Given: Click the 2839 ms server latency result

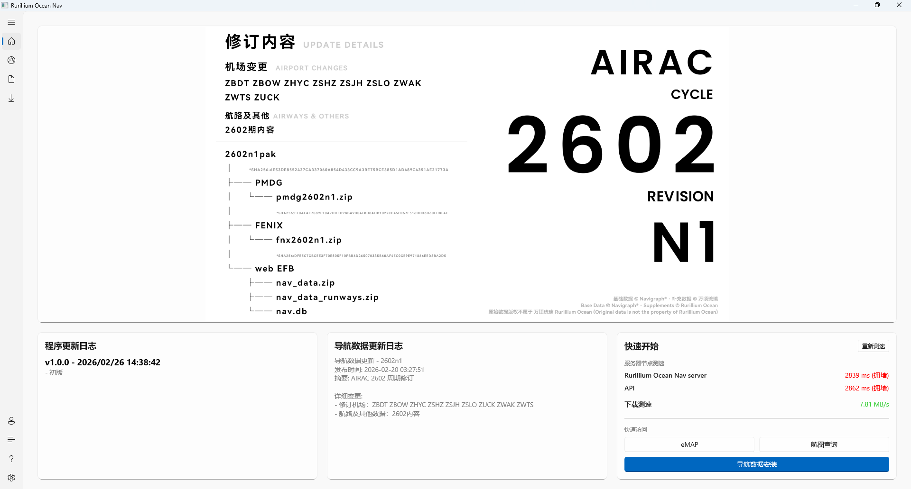Looking at the screenshot, I should tap(867, 375).
